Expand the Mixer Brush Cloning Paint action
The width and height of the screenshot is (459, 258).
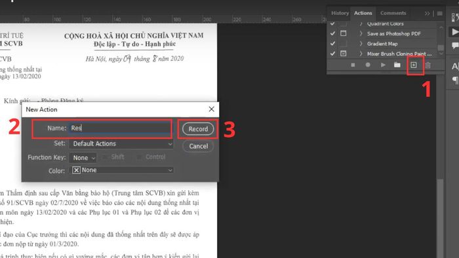361,54
